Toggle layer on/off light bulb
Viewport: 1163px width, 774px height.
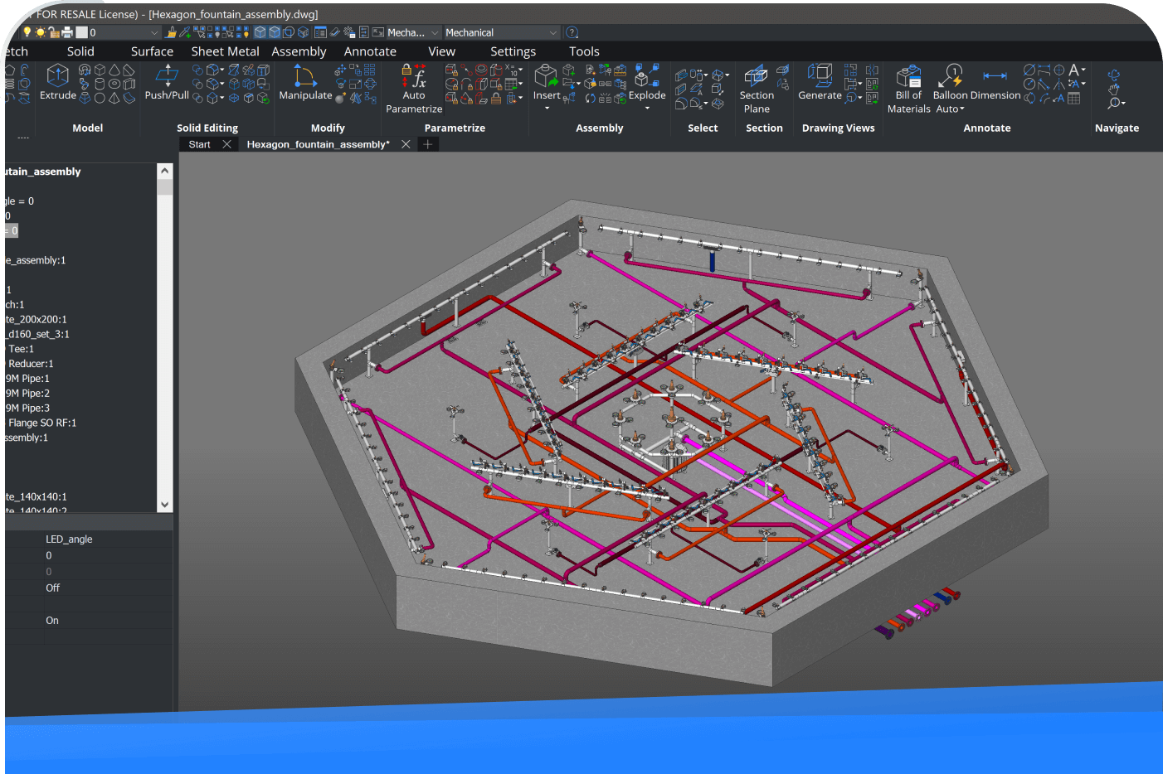(x=27, y=32)
